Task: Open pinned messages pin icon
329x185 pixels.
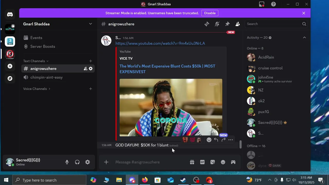Action: coord(227,24)
